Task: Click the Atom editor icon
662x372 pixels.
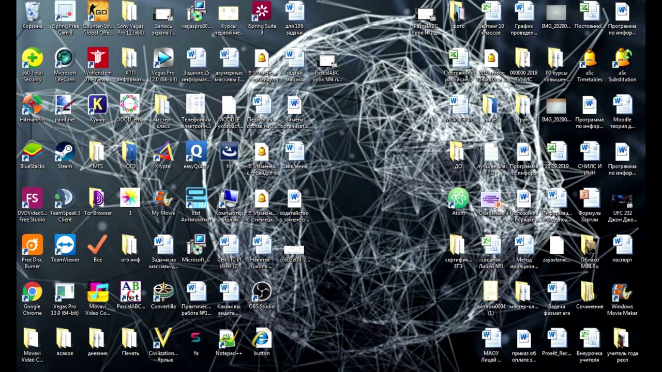Action: pos(458,202)
